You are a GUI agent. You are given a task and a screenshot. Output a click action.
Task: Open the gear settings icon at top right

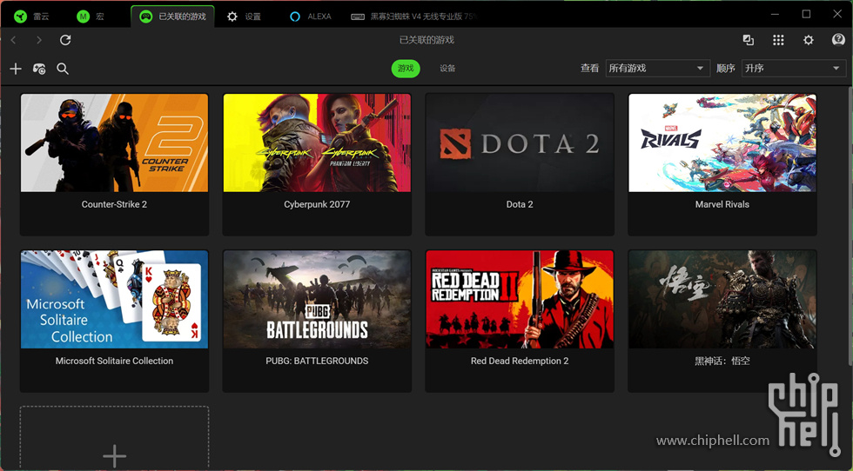809,40
